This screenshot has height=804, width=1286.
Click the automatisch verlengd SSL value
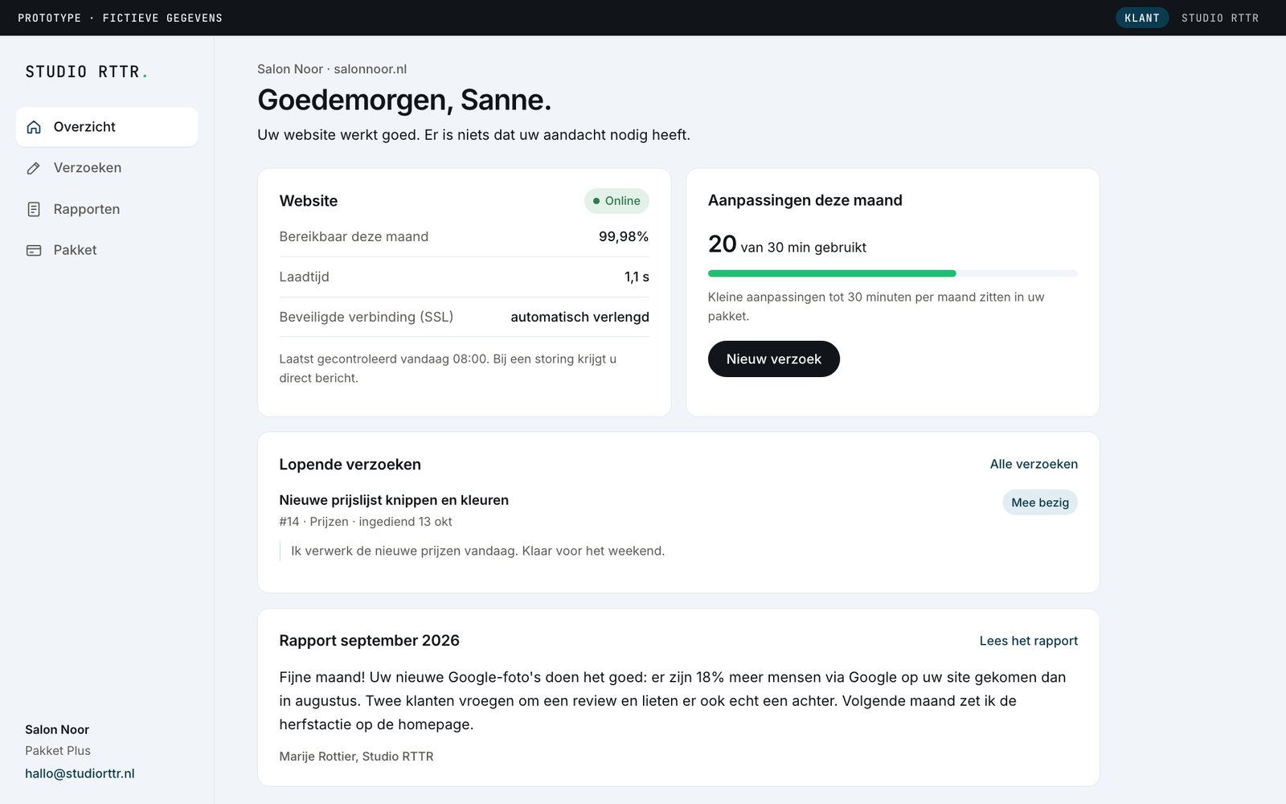[x=580, y=317]
